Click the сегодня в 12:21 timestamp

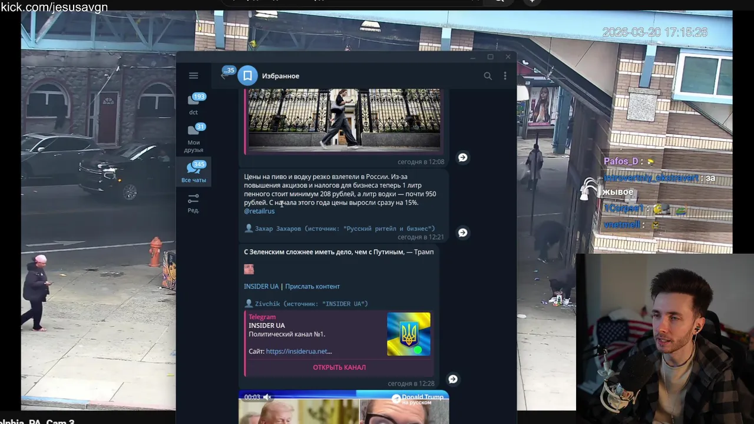(421, 237)
